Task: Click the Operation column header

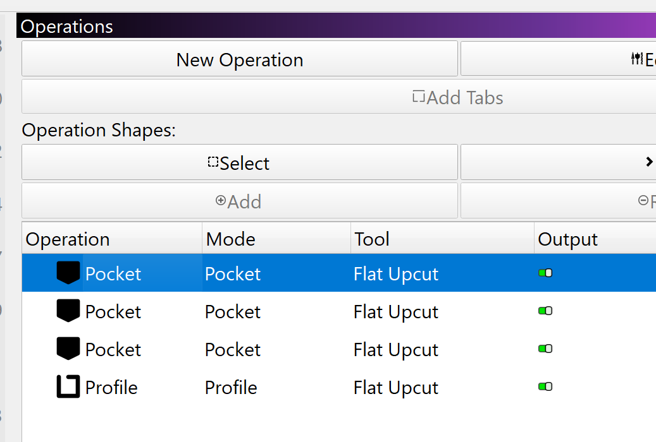Action: (x=68, y=239)
